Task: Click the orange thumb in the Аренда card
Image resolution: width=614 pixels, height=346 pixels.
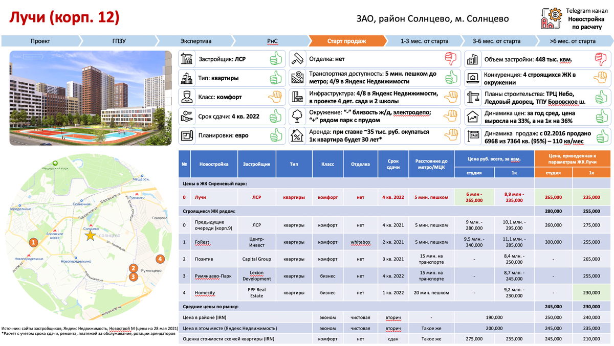Action: 450,135
